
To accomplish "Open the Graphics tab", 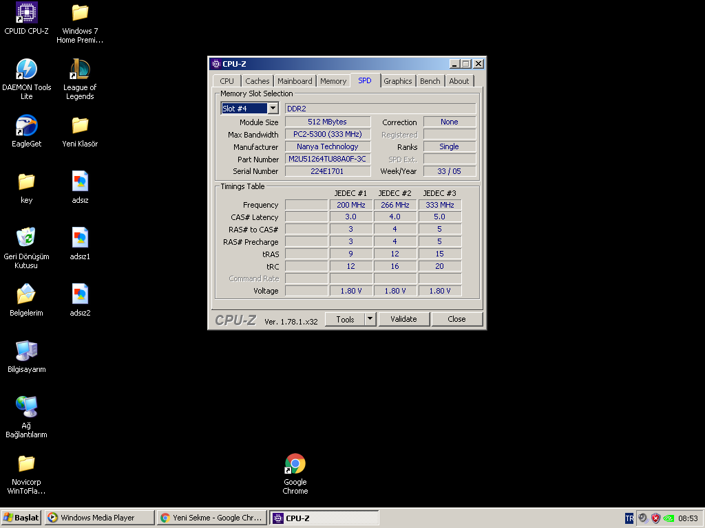I will 398,81.
